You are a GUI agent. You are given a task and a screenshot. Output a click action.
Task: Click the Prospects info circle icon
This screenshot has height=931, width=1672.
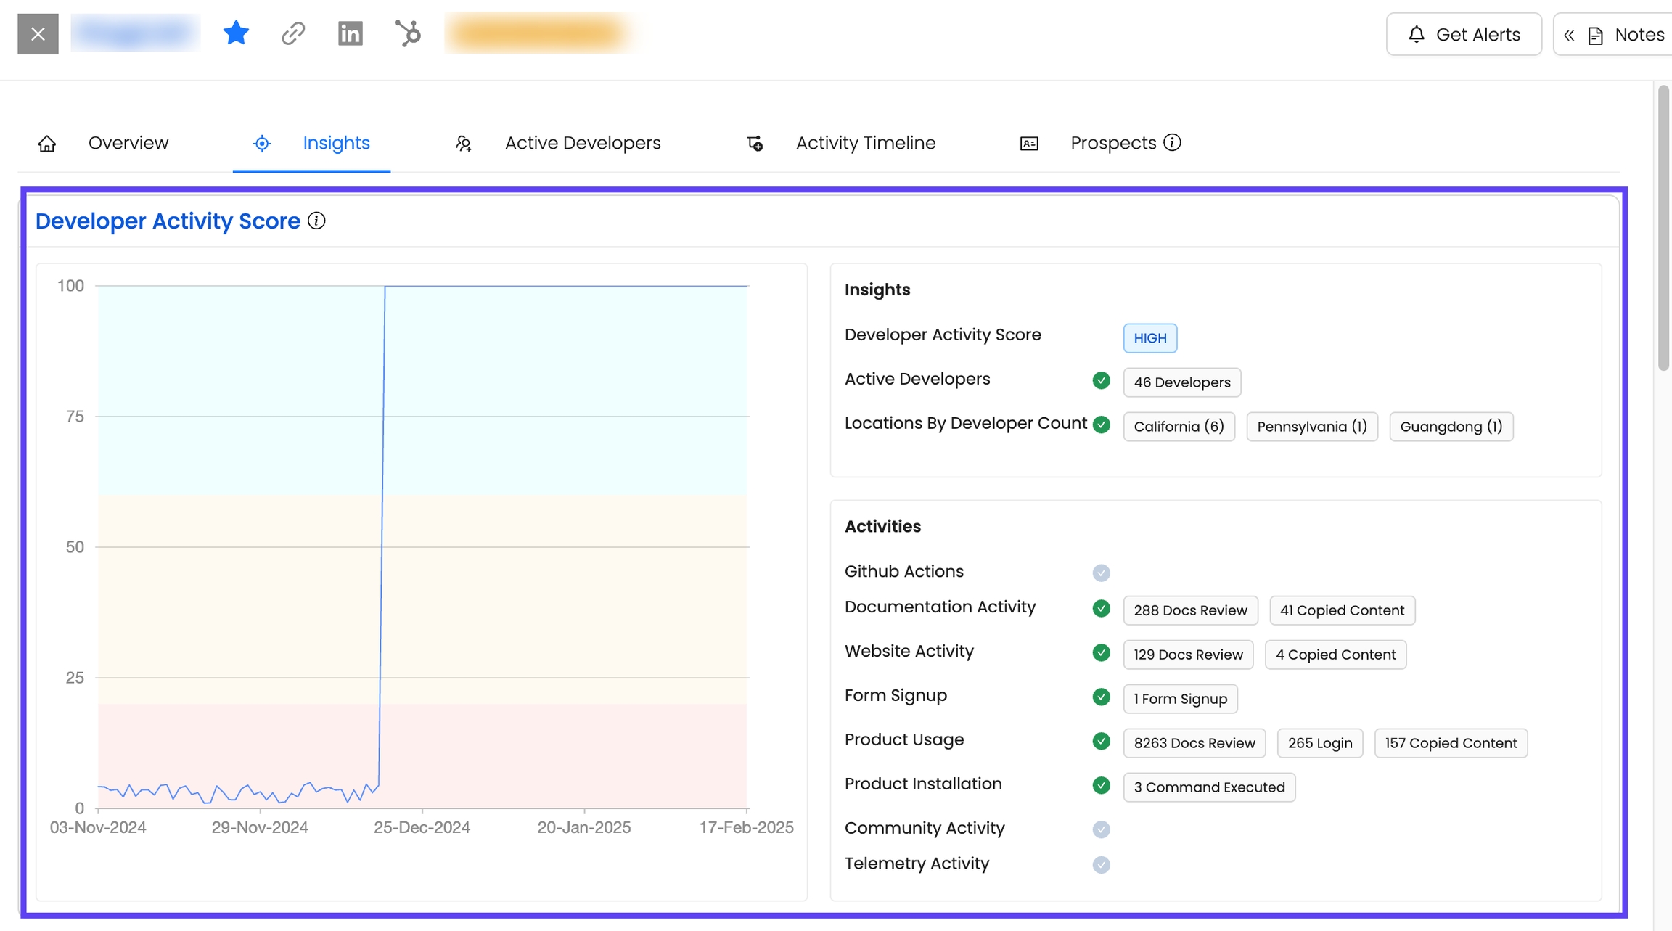pos(1172,143)
